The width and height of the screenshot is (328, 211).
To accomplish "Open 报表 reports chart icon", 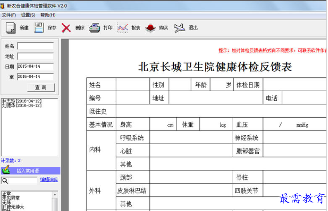I will 122,28.
